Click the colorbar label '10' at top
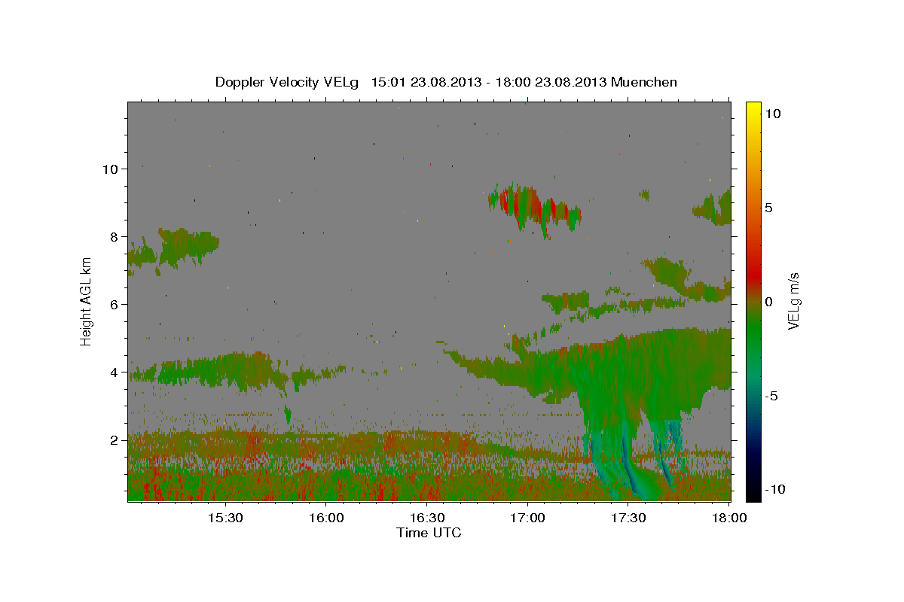 772,113
